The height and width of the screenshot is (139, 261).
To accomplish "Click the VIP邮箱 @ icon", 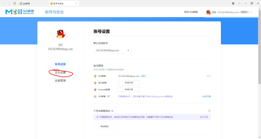I will click(95, 96).
